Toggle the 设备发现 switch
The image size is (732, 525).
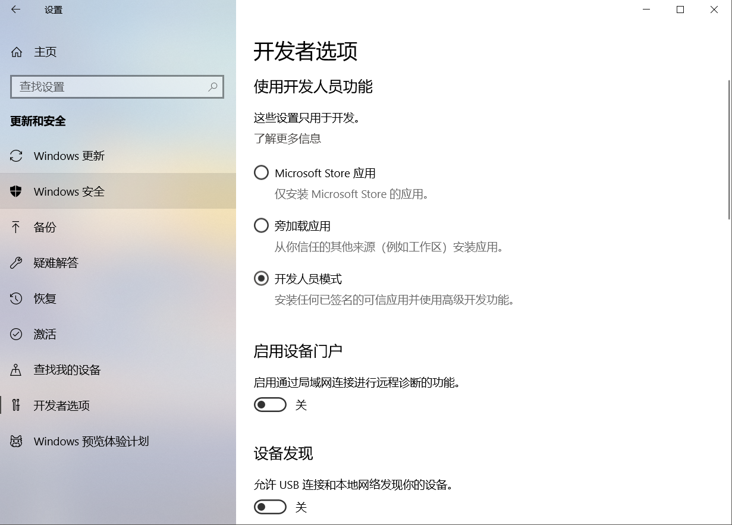tap(270, 507)
